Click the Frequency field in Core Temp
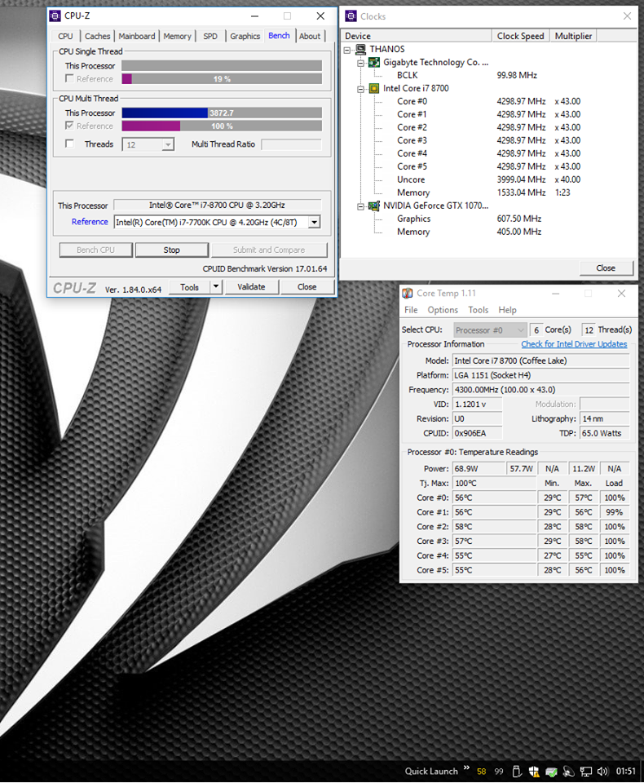 click(x=540, y=390)
